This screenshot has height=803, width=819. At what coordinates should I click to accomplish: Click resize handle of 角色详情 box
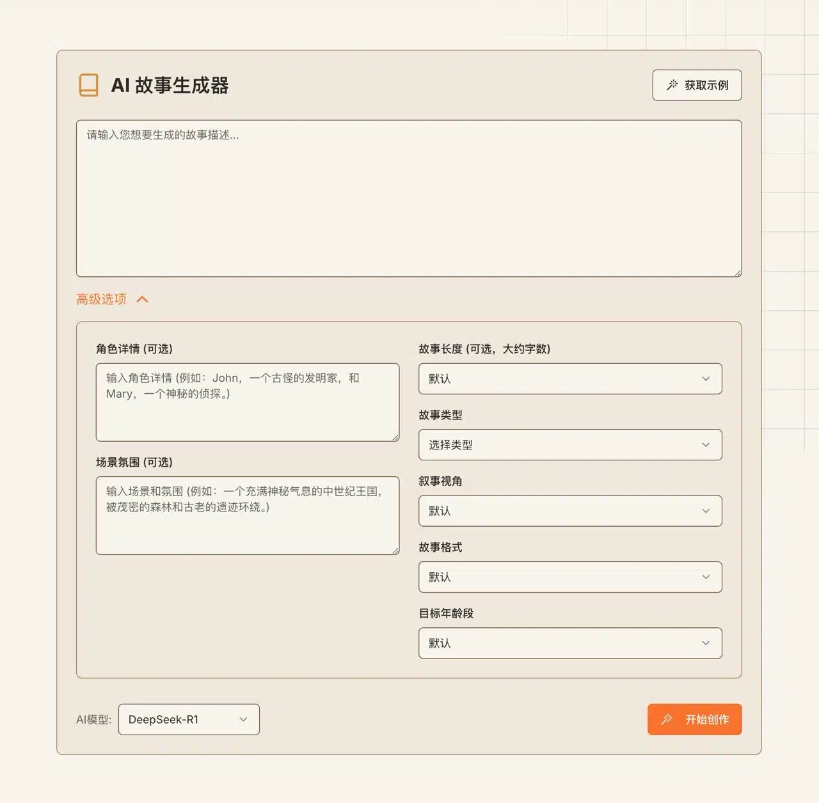tap(395, 437)
